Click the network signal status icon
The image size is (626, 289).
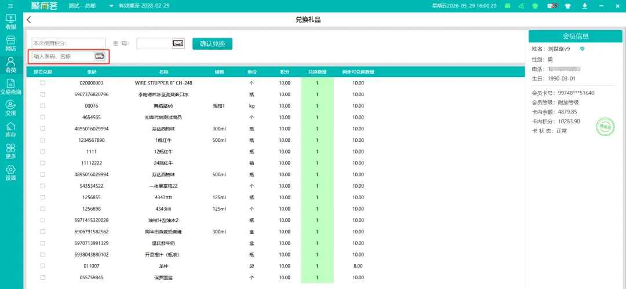tap(521, 6)
